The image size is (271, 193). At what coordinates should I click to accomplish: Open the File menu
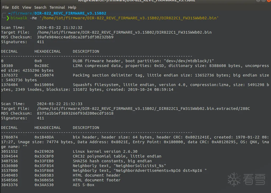5,7
